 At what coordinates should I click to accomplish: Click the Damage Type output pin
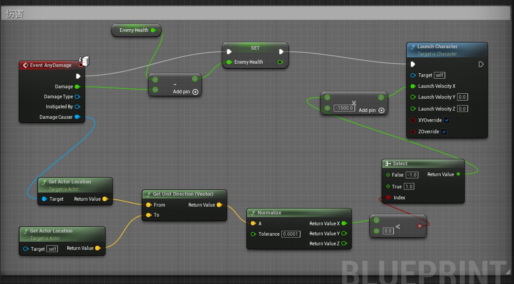coord(77,96)
